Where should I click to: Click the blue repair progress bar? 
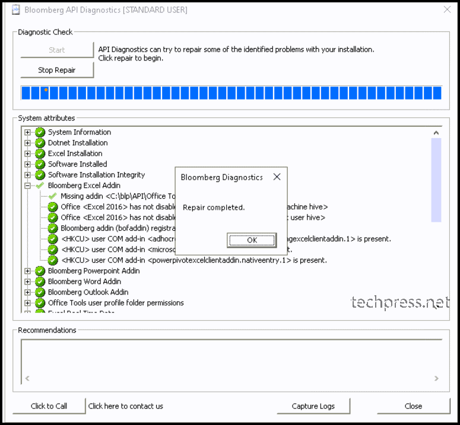(231, 93)
